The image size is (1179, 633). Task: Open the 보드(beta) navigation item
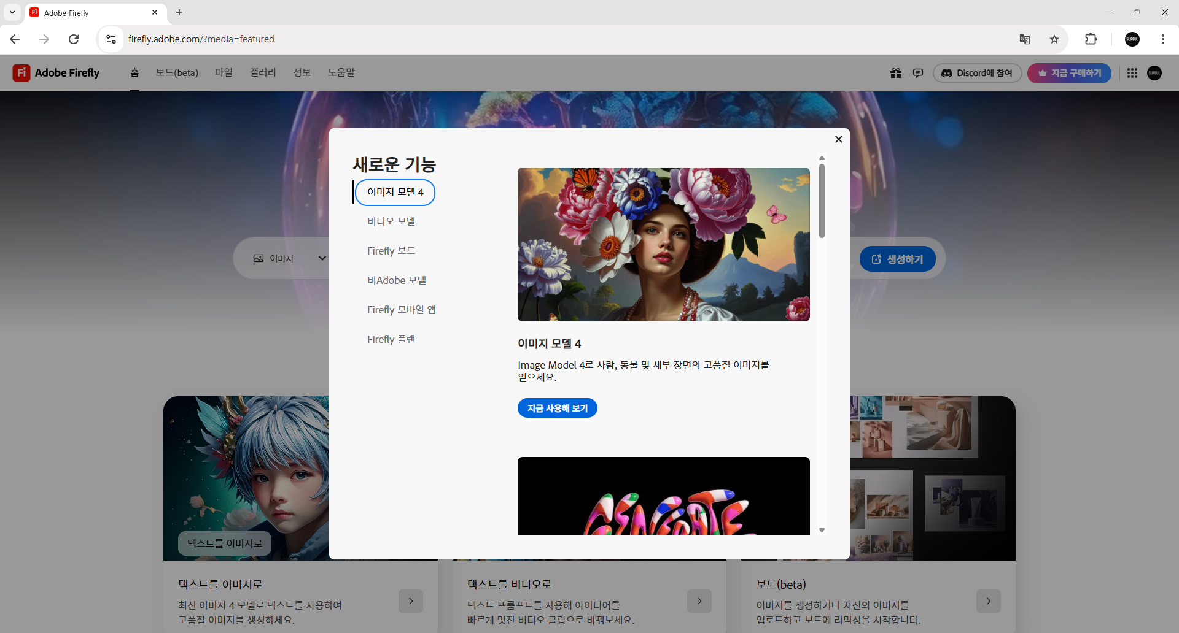pos(177,72)
